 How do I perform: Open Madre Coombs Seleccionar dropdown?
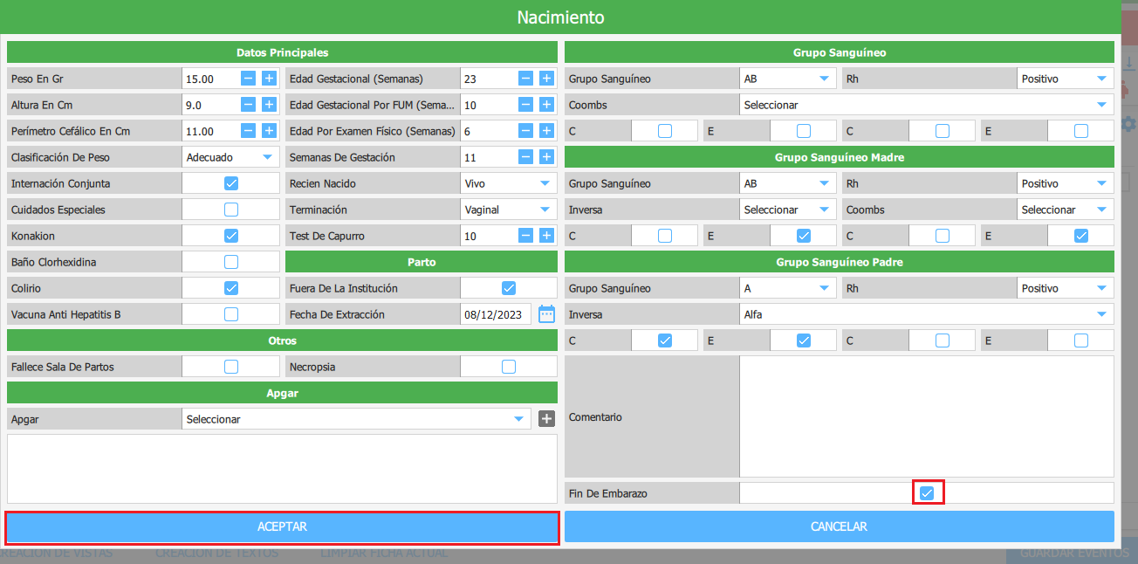1066,210
